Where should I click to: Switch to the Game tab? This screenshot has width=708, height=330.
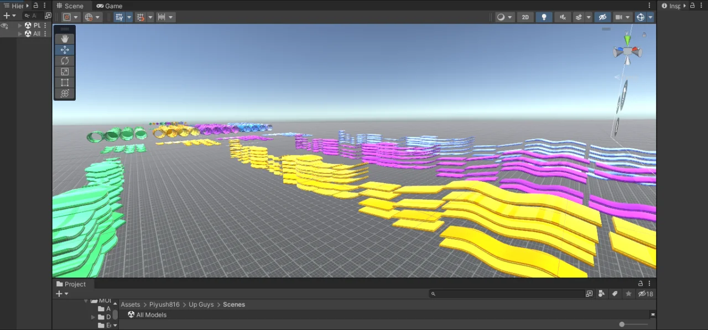point(110,6)
